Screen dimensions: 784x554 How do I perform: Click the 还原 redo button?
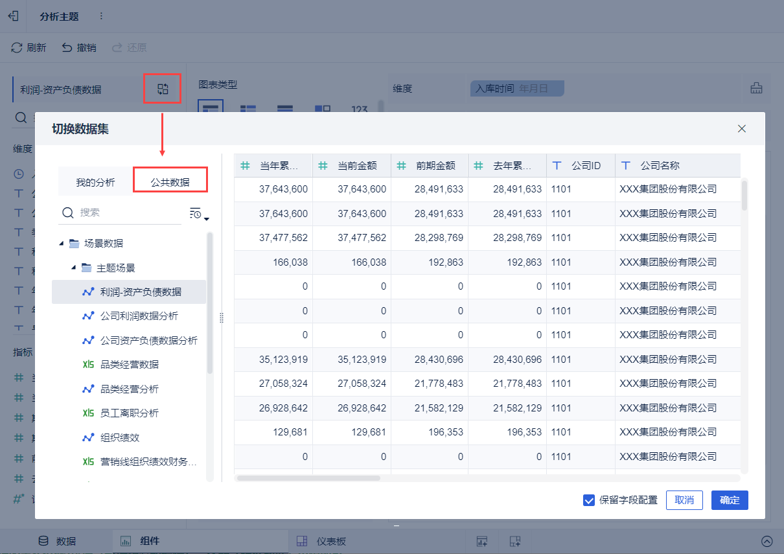coord(129,48)
